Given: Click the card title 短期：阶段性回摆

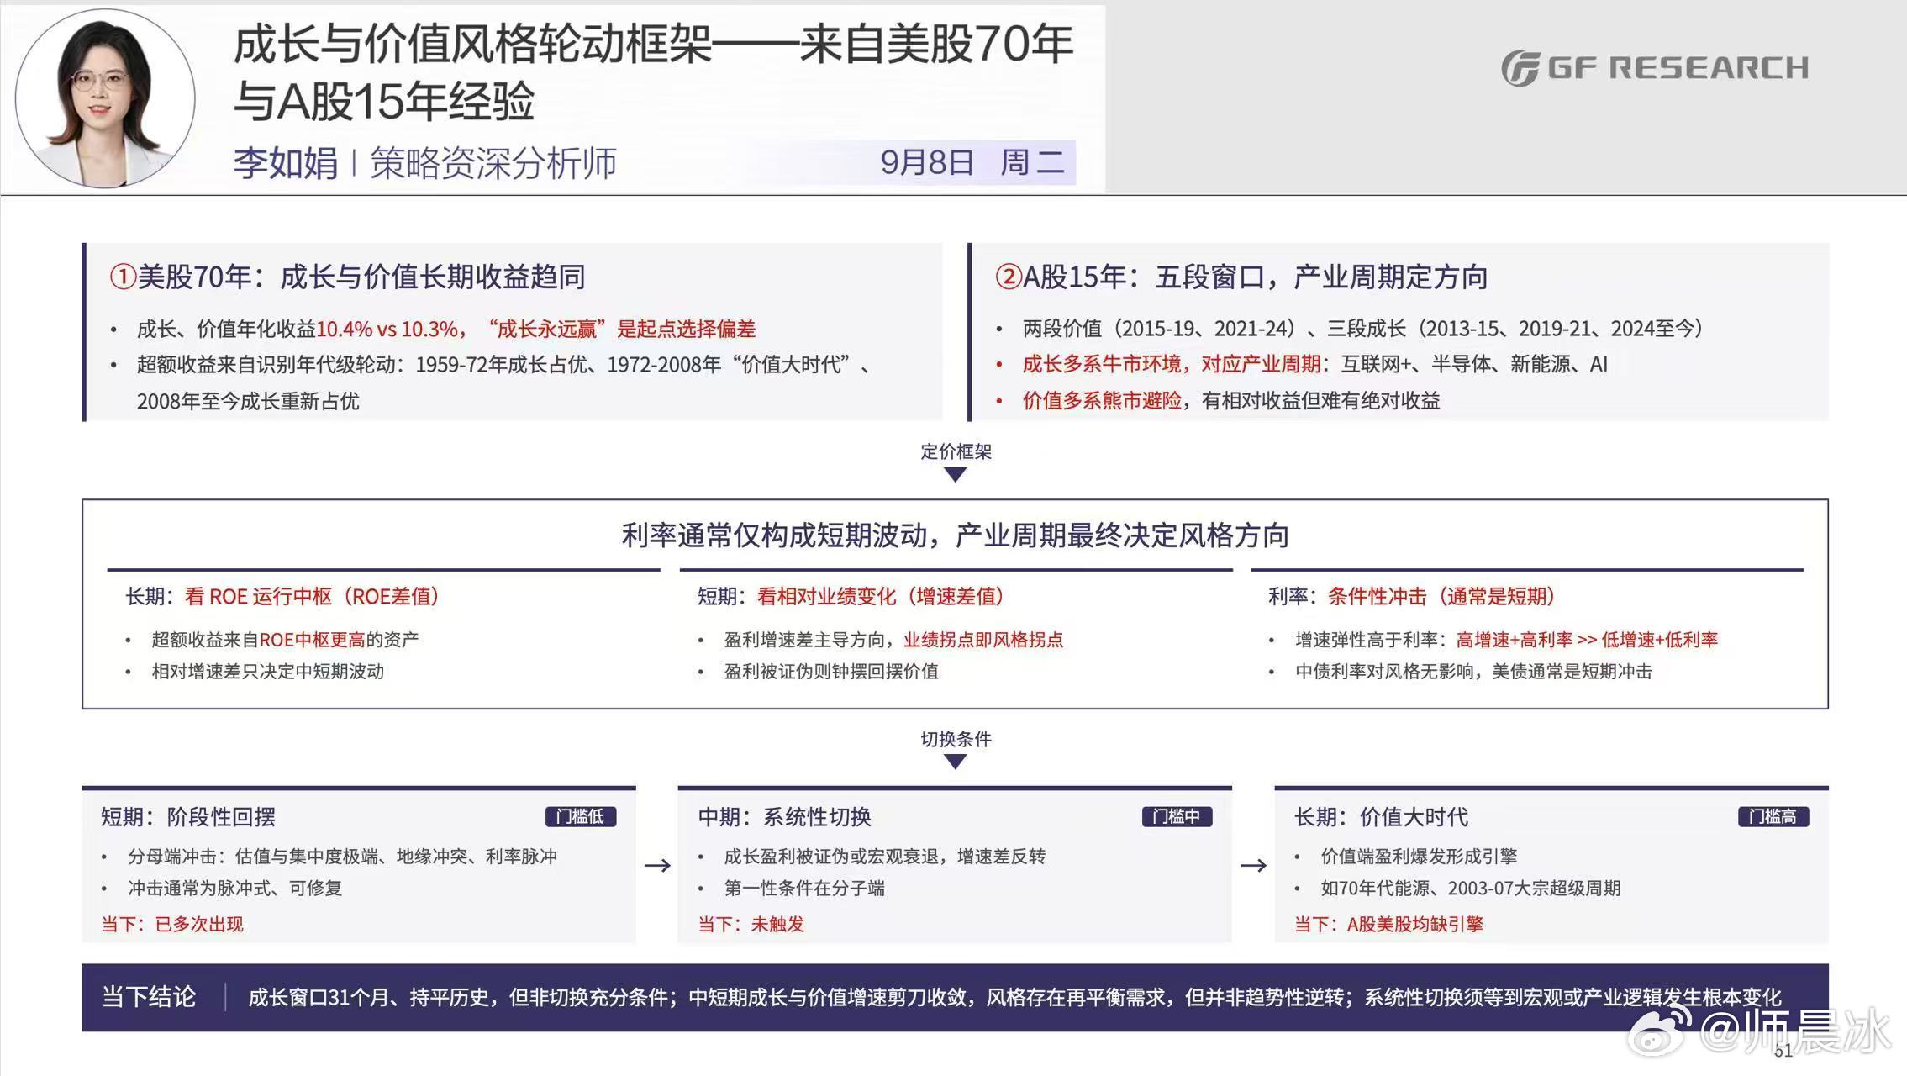Looking at the screenshot, I should point(188,817).
